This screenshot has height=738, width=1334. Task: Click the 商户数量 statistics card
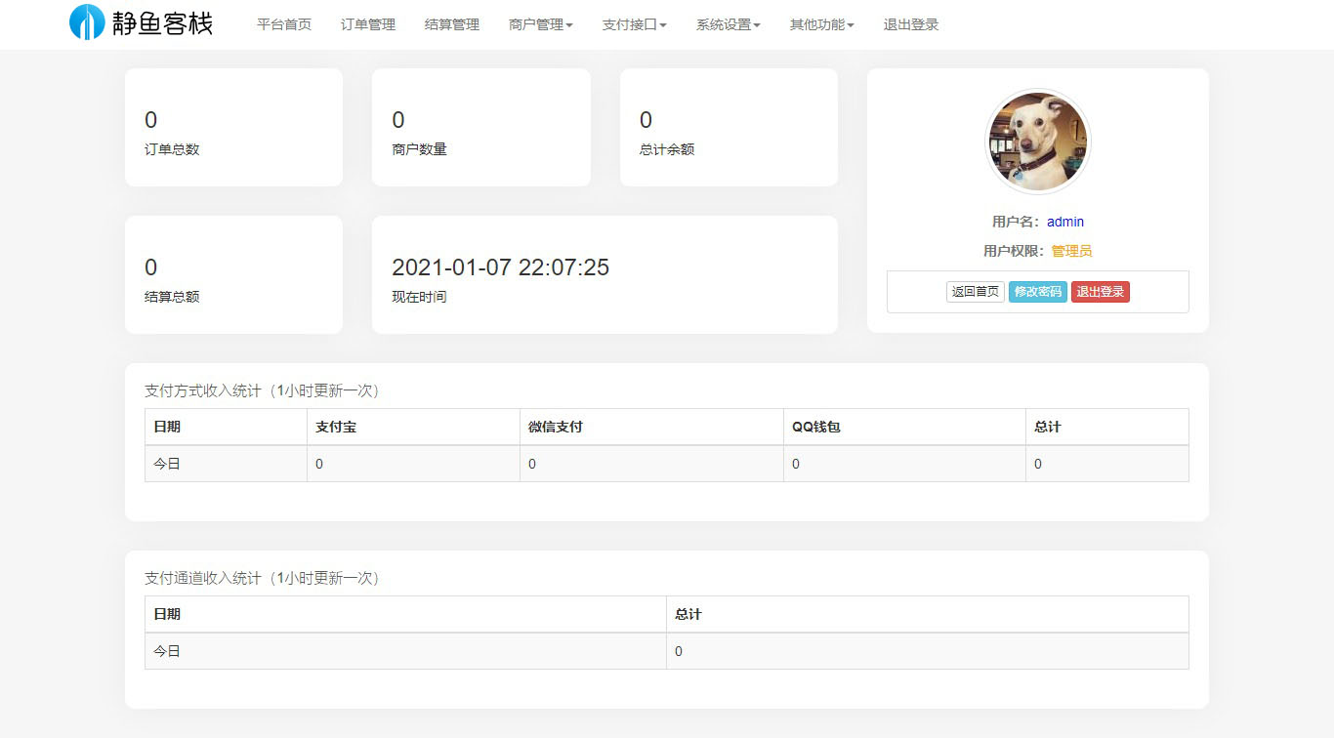tap(480, 127)
